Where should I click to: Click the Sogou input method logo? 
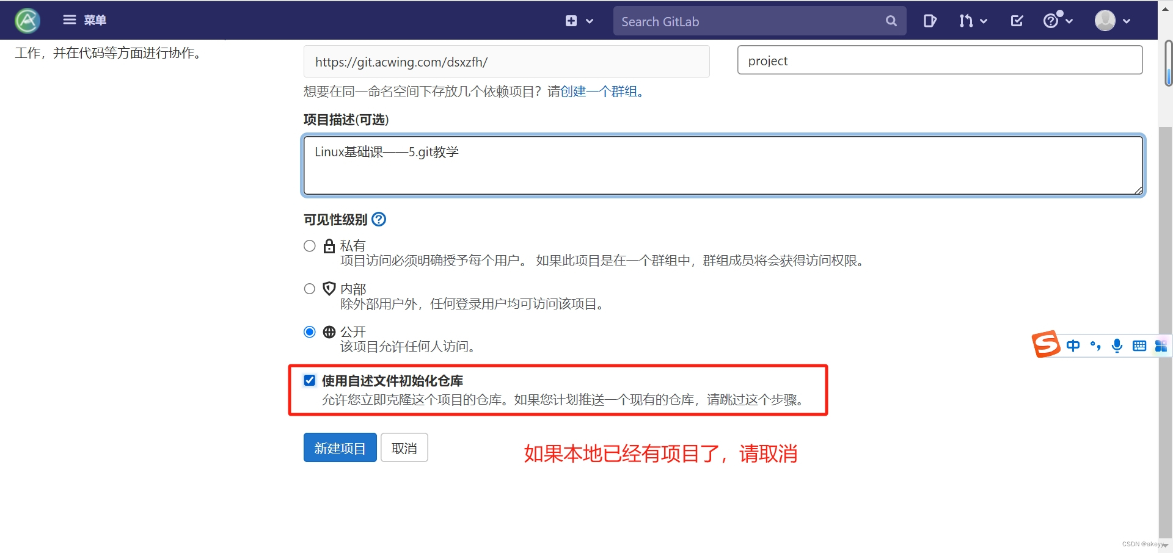tap(1045, 344)
